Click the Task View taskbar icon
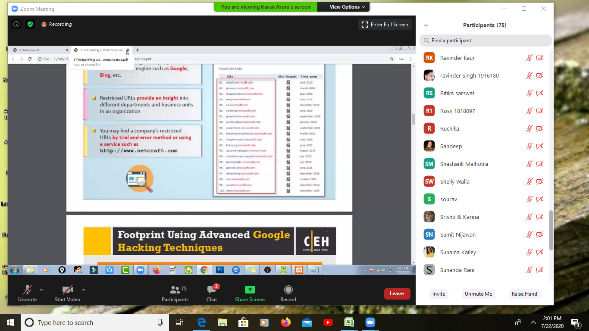 (180, 322)
